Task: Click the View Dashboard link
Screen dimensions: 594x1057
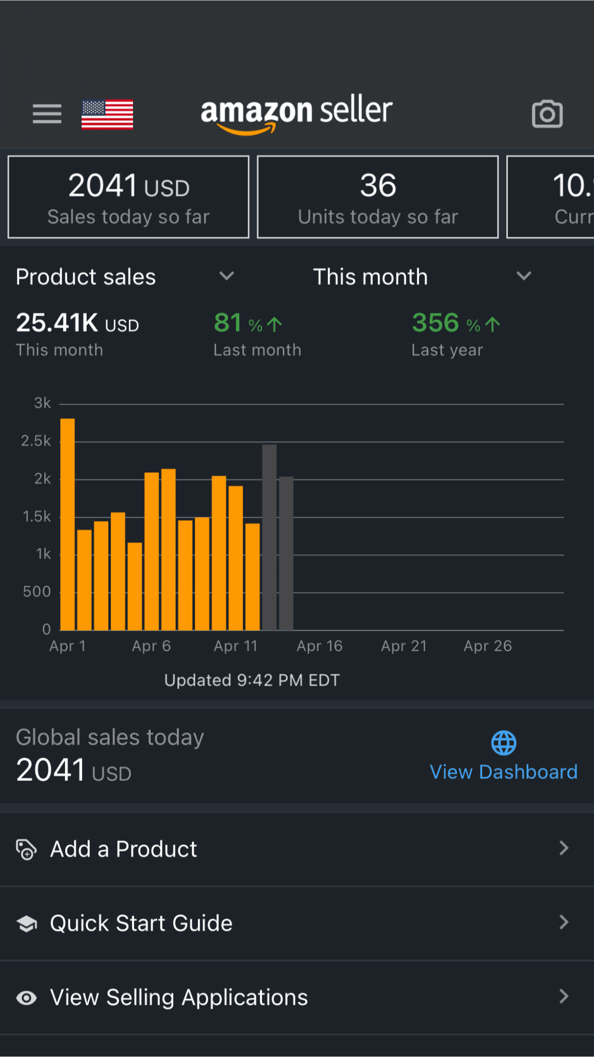Action: [x=503, y=772]
